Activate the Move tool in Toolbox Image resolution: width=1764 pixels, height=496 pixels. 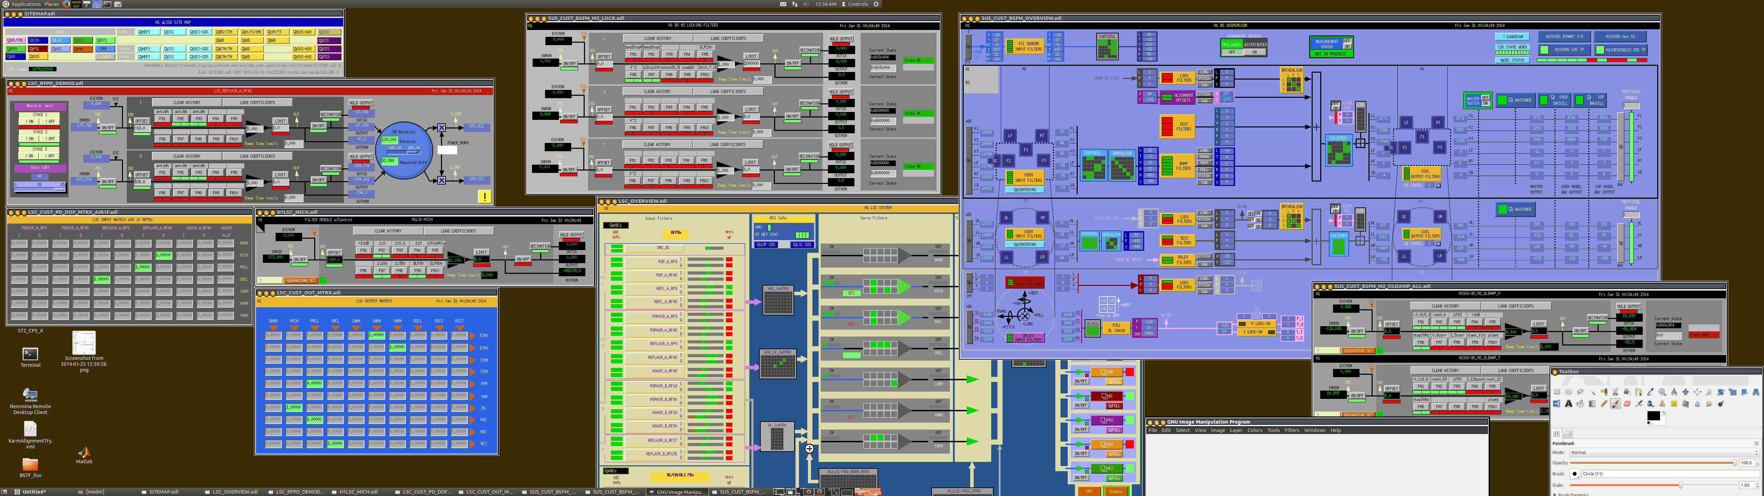pos(1685,392)
